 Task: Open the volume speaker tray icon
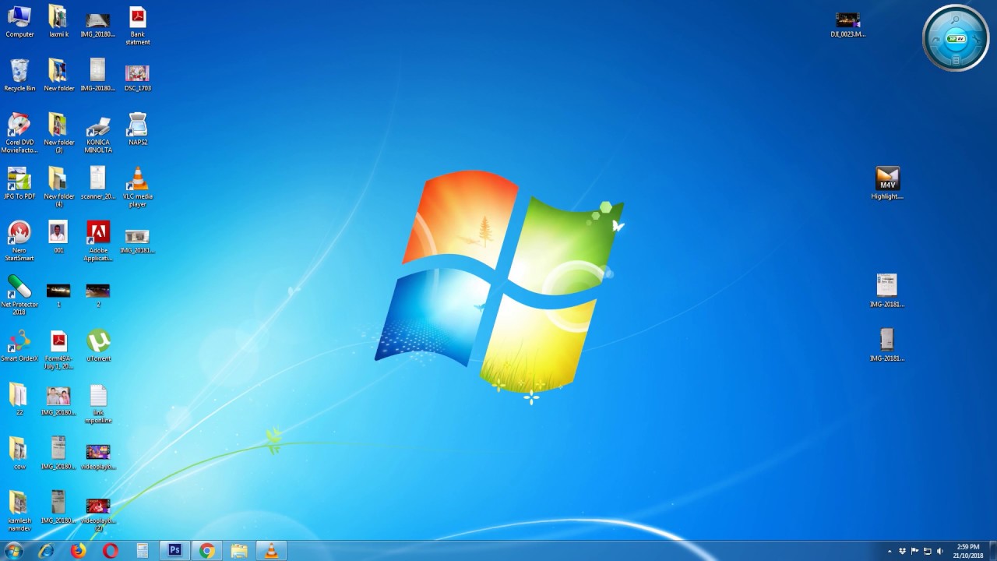(x=940, y=551)
